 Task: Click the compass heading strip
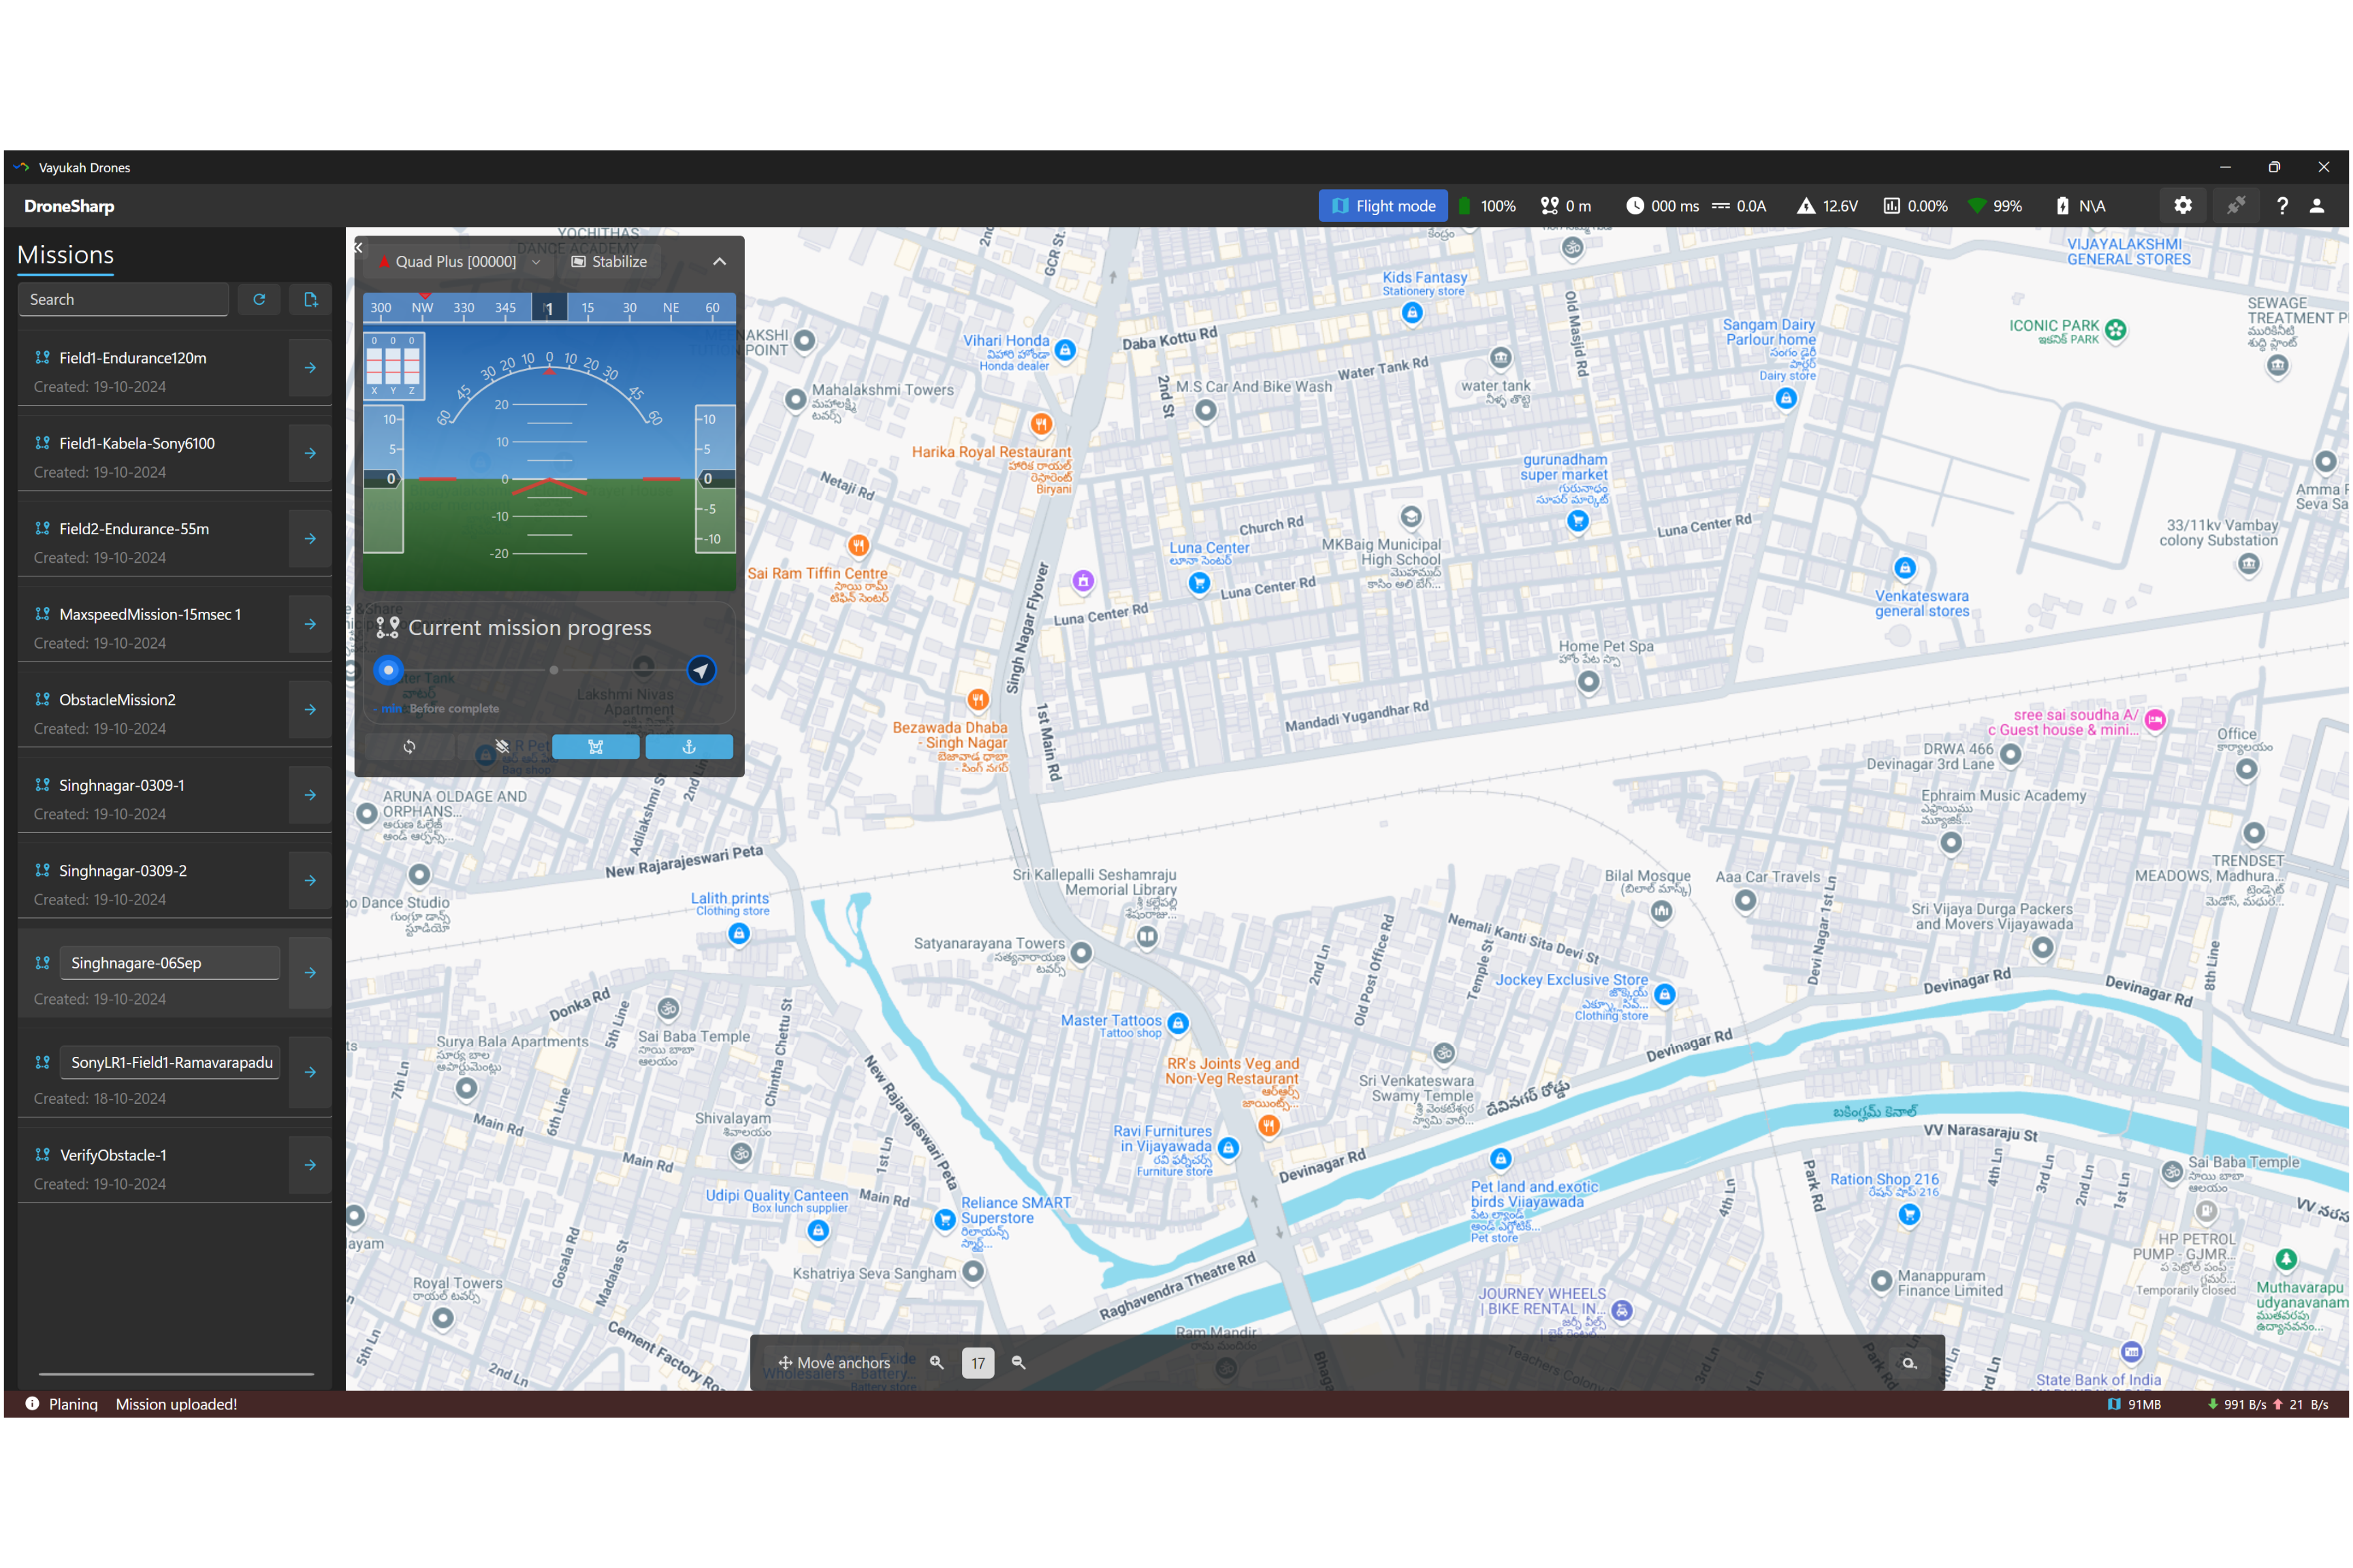[x=549, y=308]
